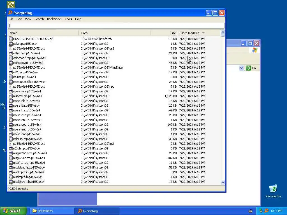
Task: Click the taskbar clock showing 6:12 PM
Action: point(276,211)
